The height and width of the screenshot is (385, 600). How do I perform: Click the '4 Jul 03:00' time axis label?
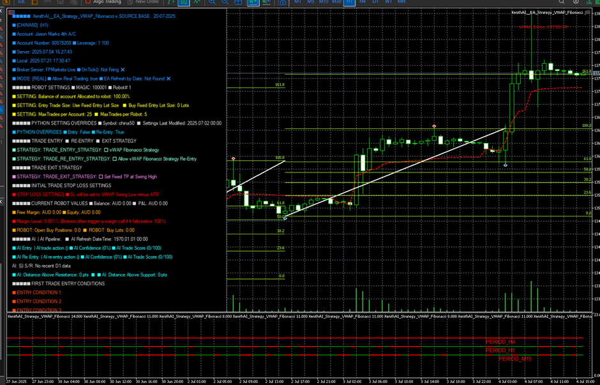pos(507,381)
